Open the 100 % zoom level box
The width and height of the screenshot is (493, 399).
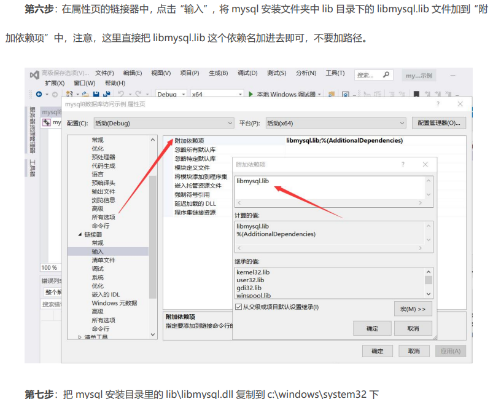[50, 267]
